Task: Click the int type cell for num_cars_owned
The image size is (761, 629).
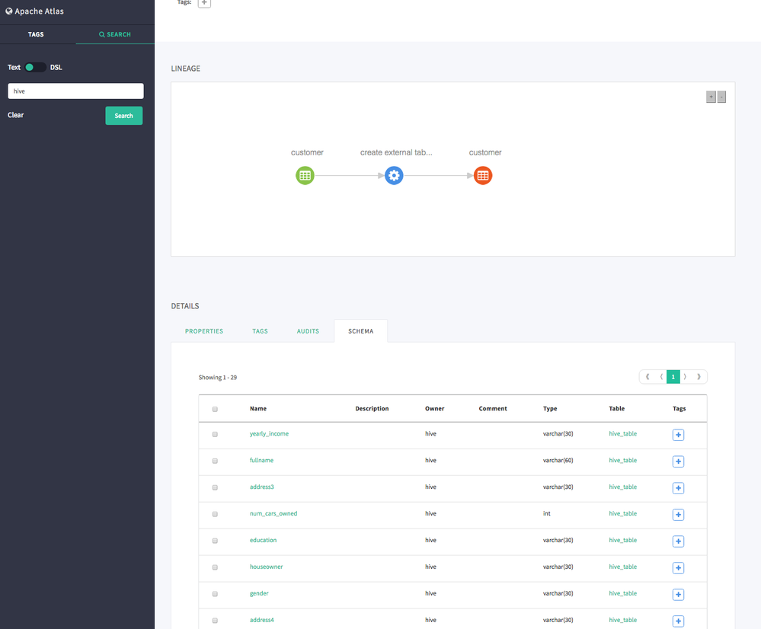Action: [x=546, y=513]
